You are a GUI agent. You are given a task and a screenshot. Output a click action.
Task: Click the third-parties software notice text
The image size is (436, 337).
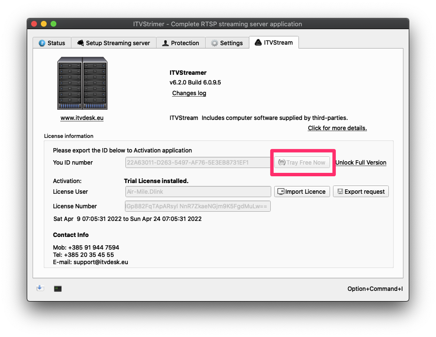click(x=259, y=118)
